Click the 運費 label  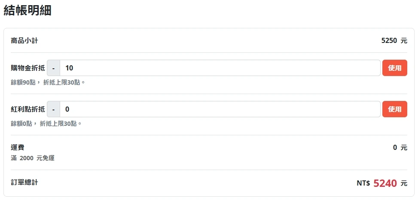(x=17, y=147)
